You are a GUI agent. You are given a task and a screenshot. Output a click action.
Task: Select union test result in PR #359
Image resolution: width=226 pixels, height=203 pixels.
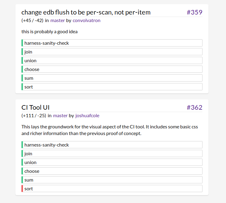point(112,61)
